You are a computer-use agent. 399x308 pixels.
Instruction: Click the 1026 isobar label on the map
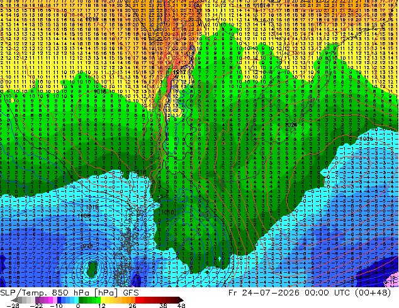click(366, 139)
